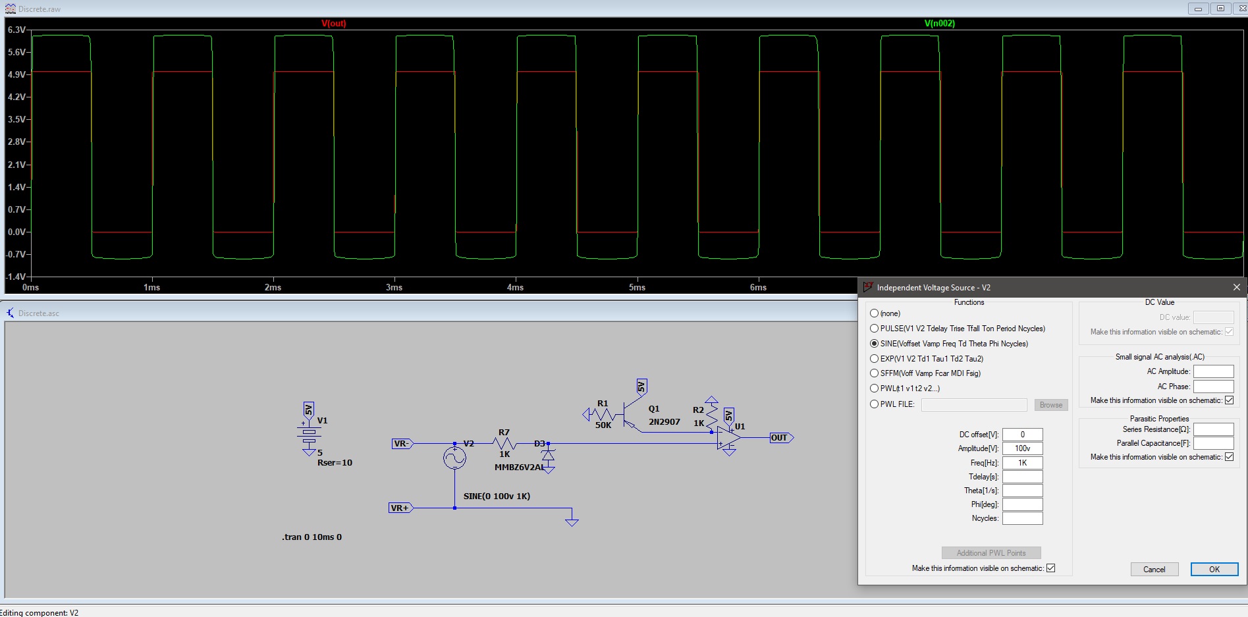Select the (none) function radio button
The height and width of the screenshot is (617, 1248).
875,313
